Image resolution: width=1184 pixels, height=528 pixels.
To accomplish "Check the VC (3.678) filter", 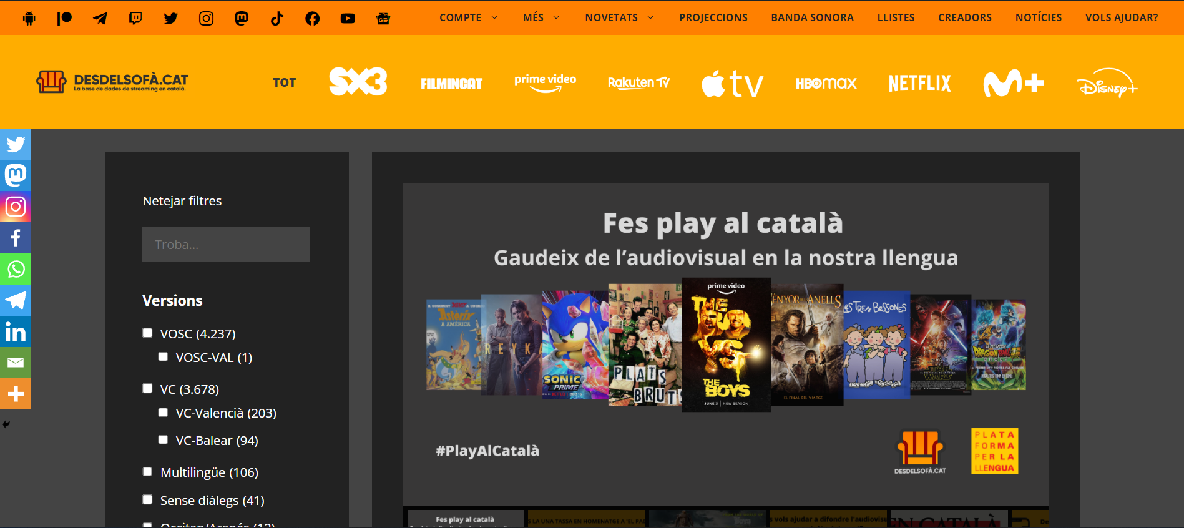I will pos(147,388).
